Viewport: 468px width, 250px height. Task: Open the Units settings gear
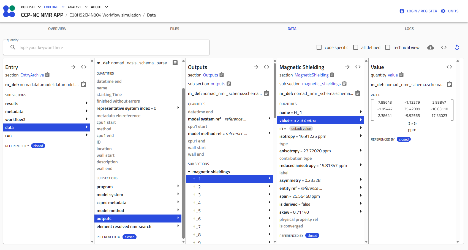click(443, 11)
